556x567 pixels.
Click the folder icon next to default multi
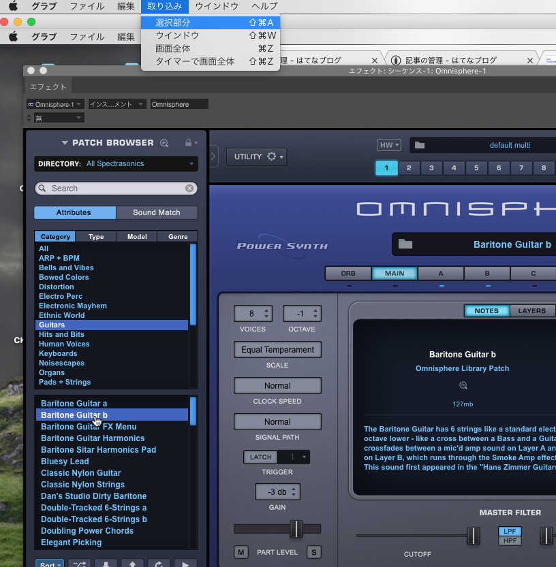[x=420, y=145]
